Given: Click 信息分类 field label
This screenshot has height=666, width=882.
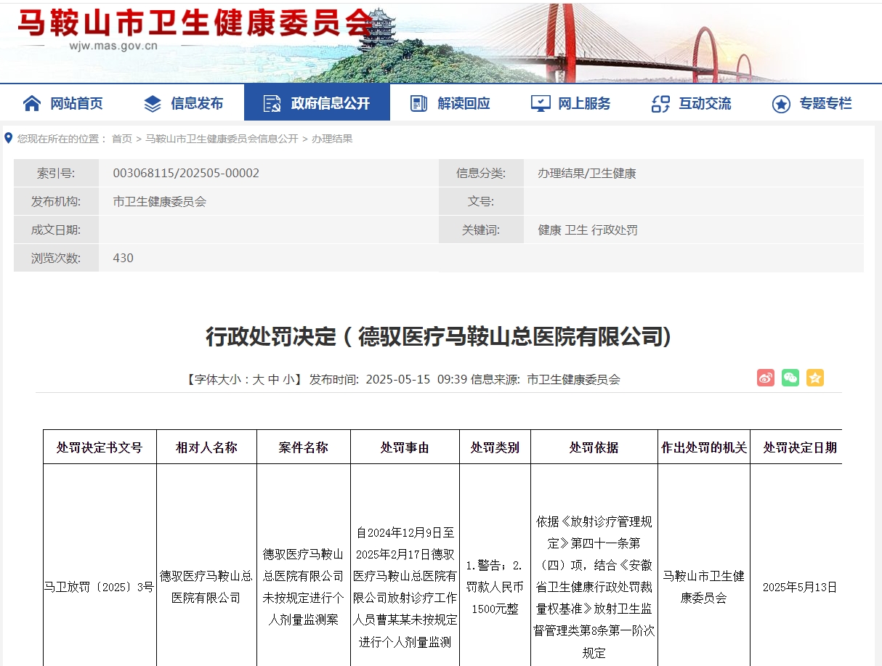Looking at the screenshot, I should [480, 174].
